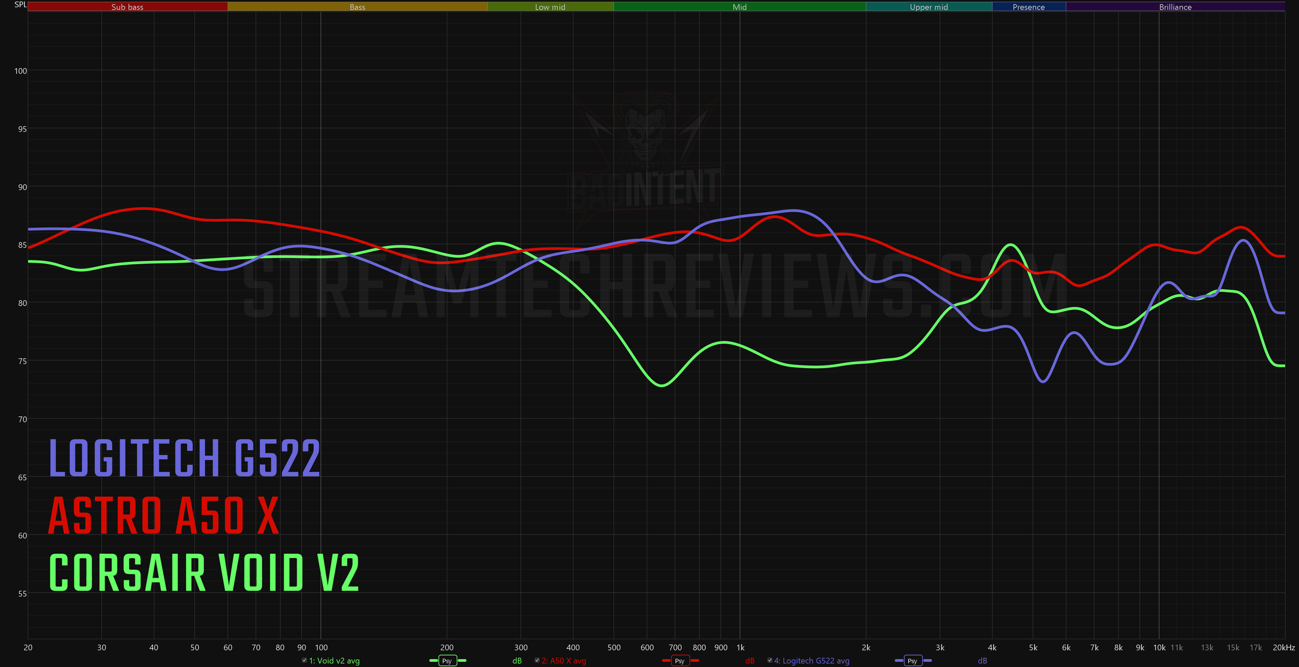Click the '2: A50 X avg' legend label

[564, 661]
